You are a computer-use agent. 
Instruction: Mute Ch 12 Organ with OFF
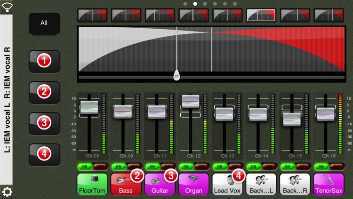[x=201, y=167]
